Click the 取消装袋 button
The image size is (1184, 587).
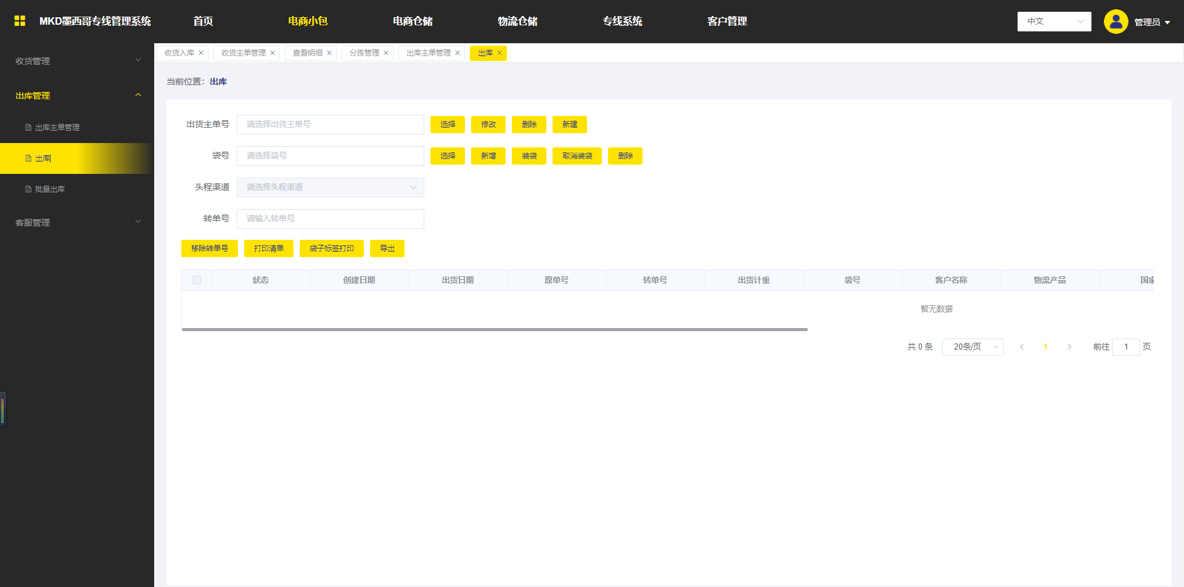(x=577, y=156)
